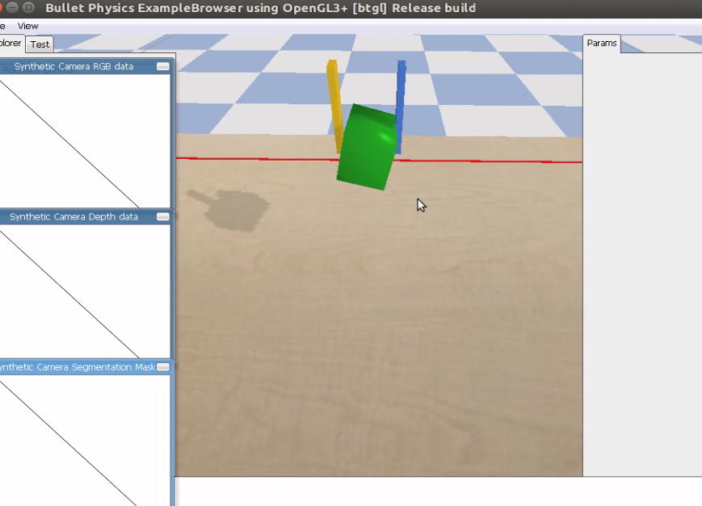This screenshot has width=702, height=506.
Task: Select the Params tab
Action: coord(601,43)
